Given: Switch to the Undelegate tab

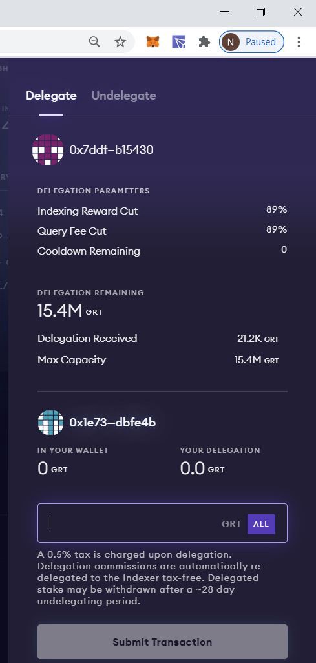Looking at the screenshot, I should pyautogui.click(x=123, y=96).
